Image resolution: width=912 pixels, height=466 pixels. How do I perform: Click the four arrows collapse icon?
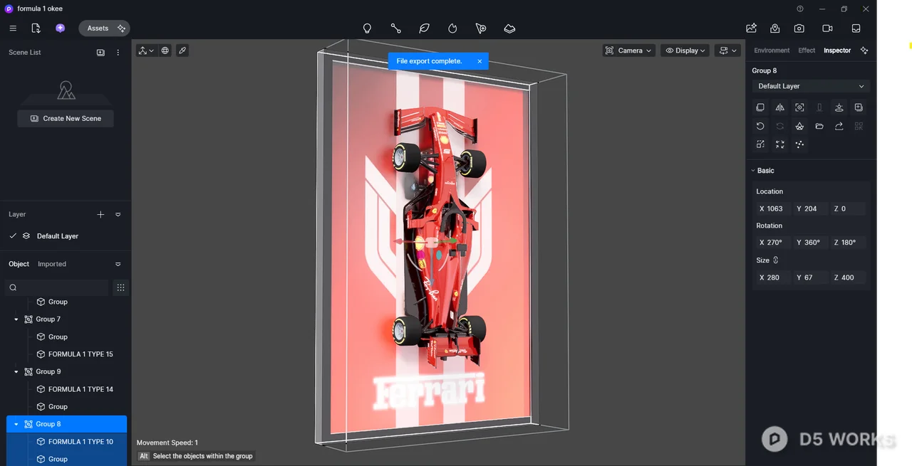779,144
